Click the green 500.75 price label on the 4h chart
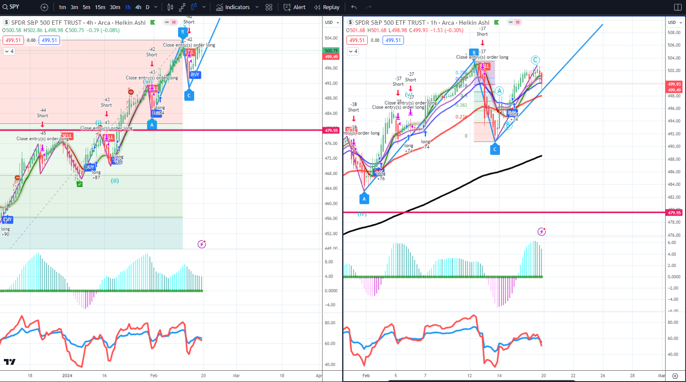The width and height of the screenshot is (686, 382). coord(331,51)
